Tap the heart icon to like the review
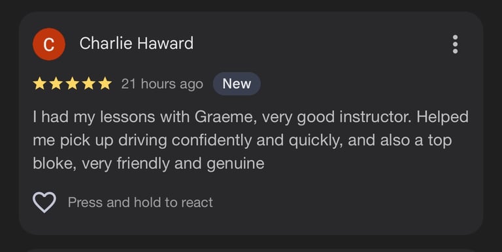The image size is (502, 252). [x=44, y=202]
